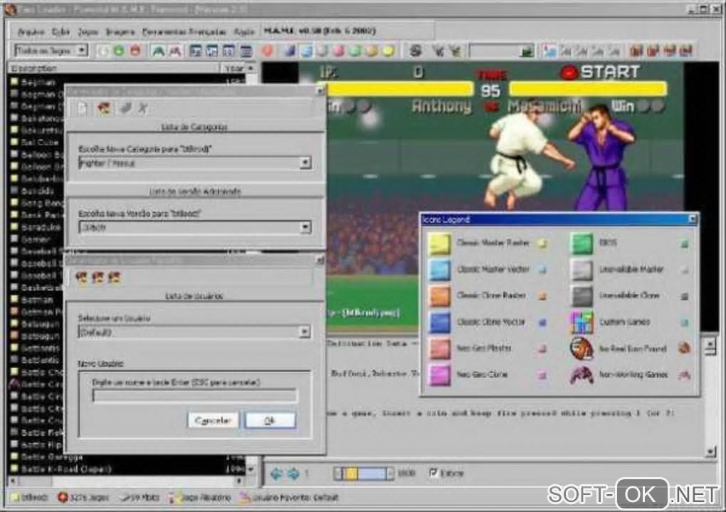Click the right arrow below game preview
The width and height of the screenshot is (726, 512).
click(293, 474)
